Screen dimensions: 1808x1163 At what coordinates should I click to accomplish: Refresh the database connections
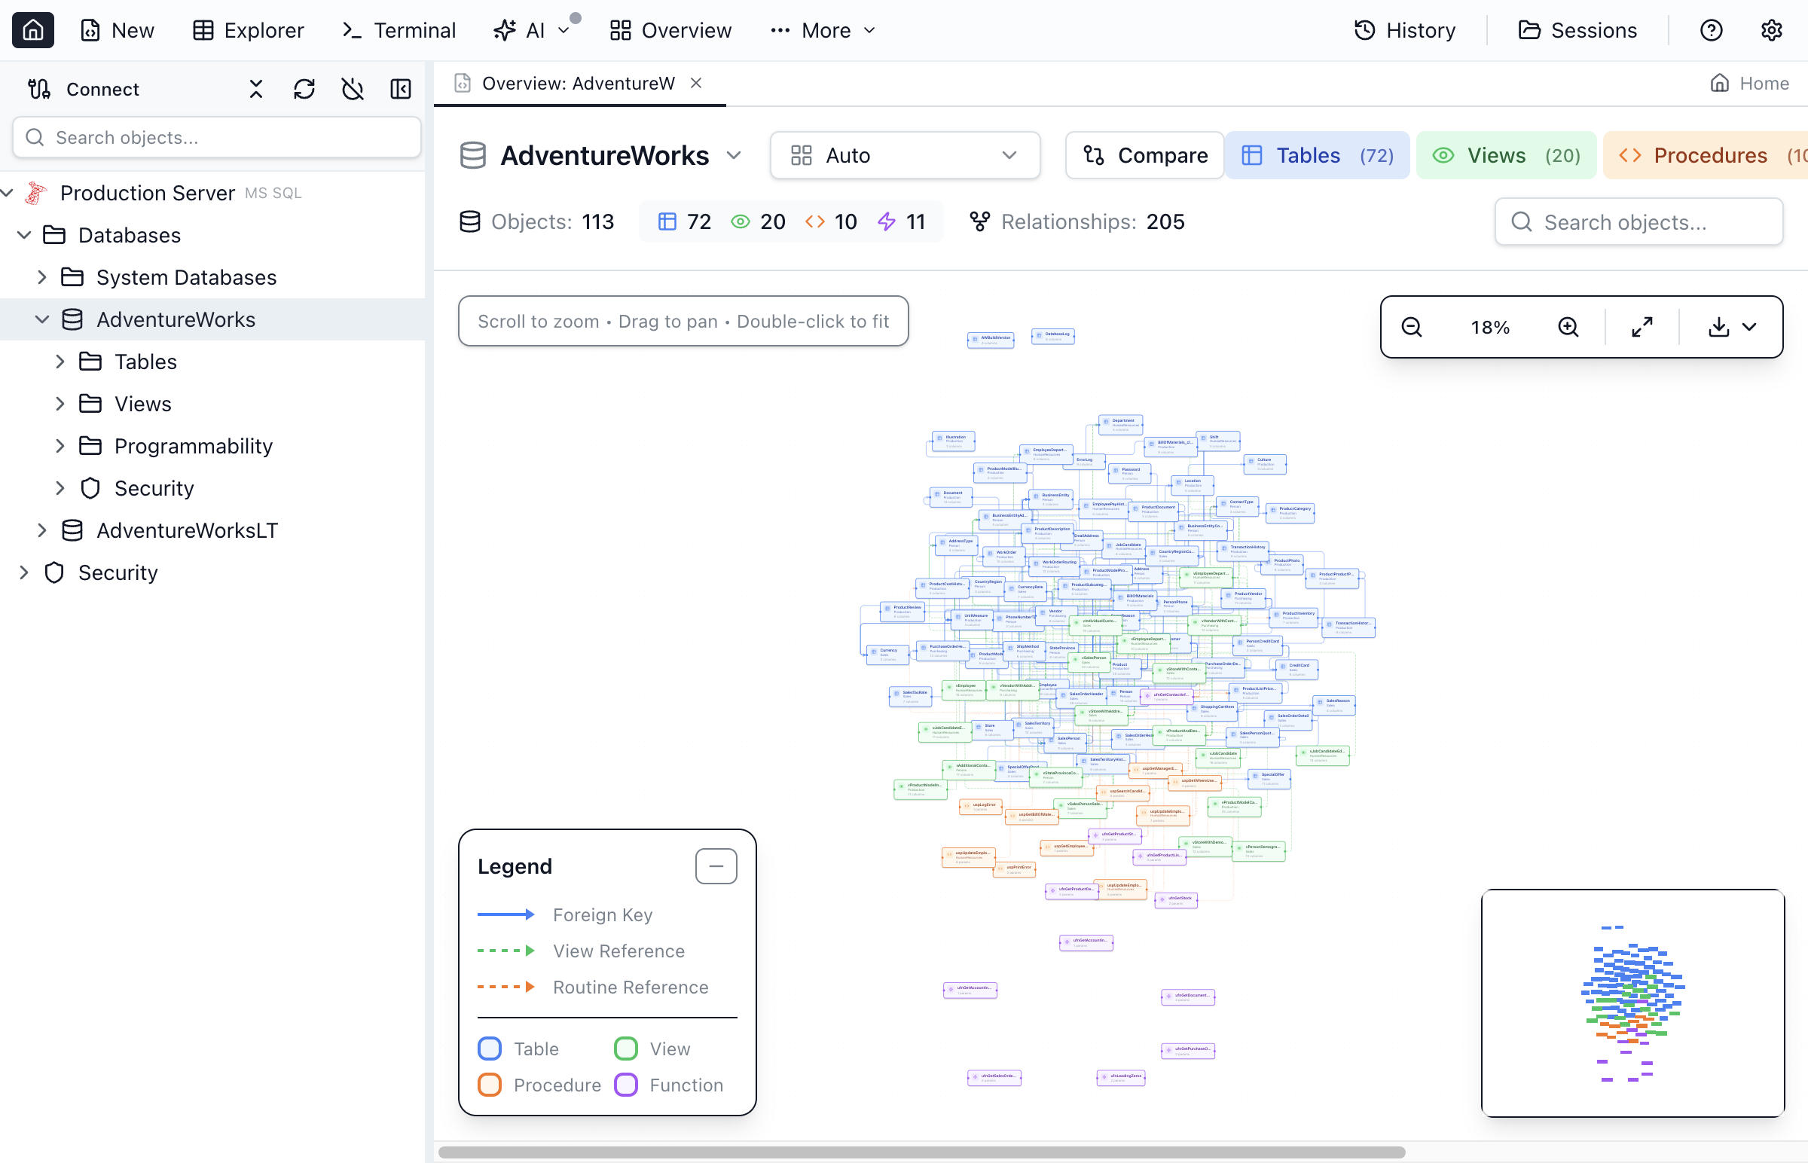[304, 89]
